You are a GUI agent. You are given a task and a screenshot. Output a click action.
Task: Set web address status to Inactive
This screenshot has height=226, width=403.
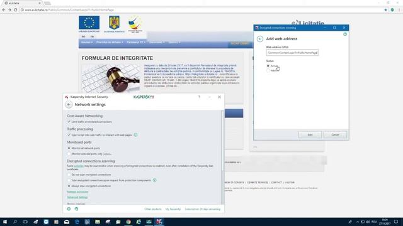[268, 70]
